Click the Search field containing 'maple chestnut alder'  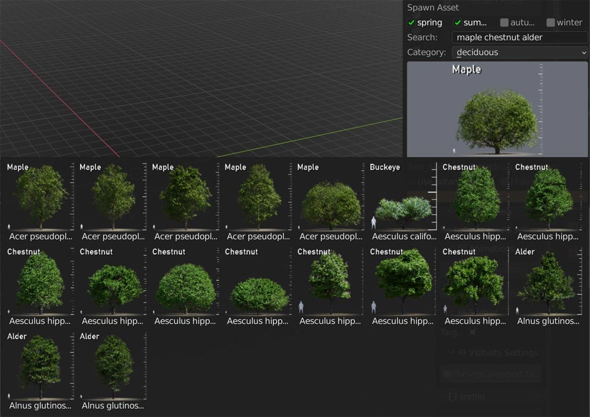click(x=519, y=38)
